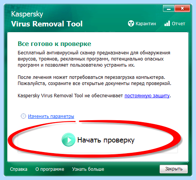
Task: Click the Закрыть button
Action: tap(174, 169)
